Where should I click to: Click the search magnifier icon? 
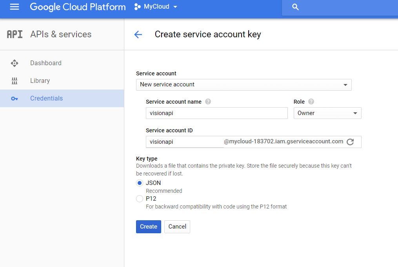pos(296,7)
